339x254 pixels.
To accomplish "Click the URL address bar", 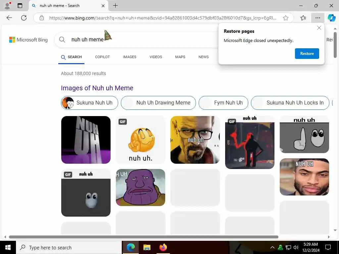I will pyautogui.click(x=163, y=18).
